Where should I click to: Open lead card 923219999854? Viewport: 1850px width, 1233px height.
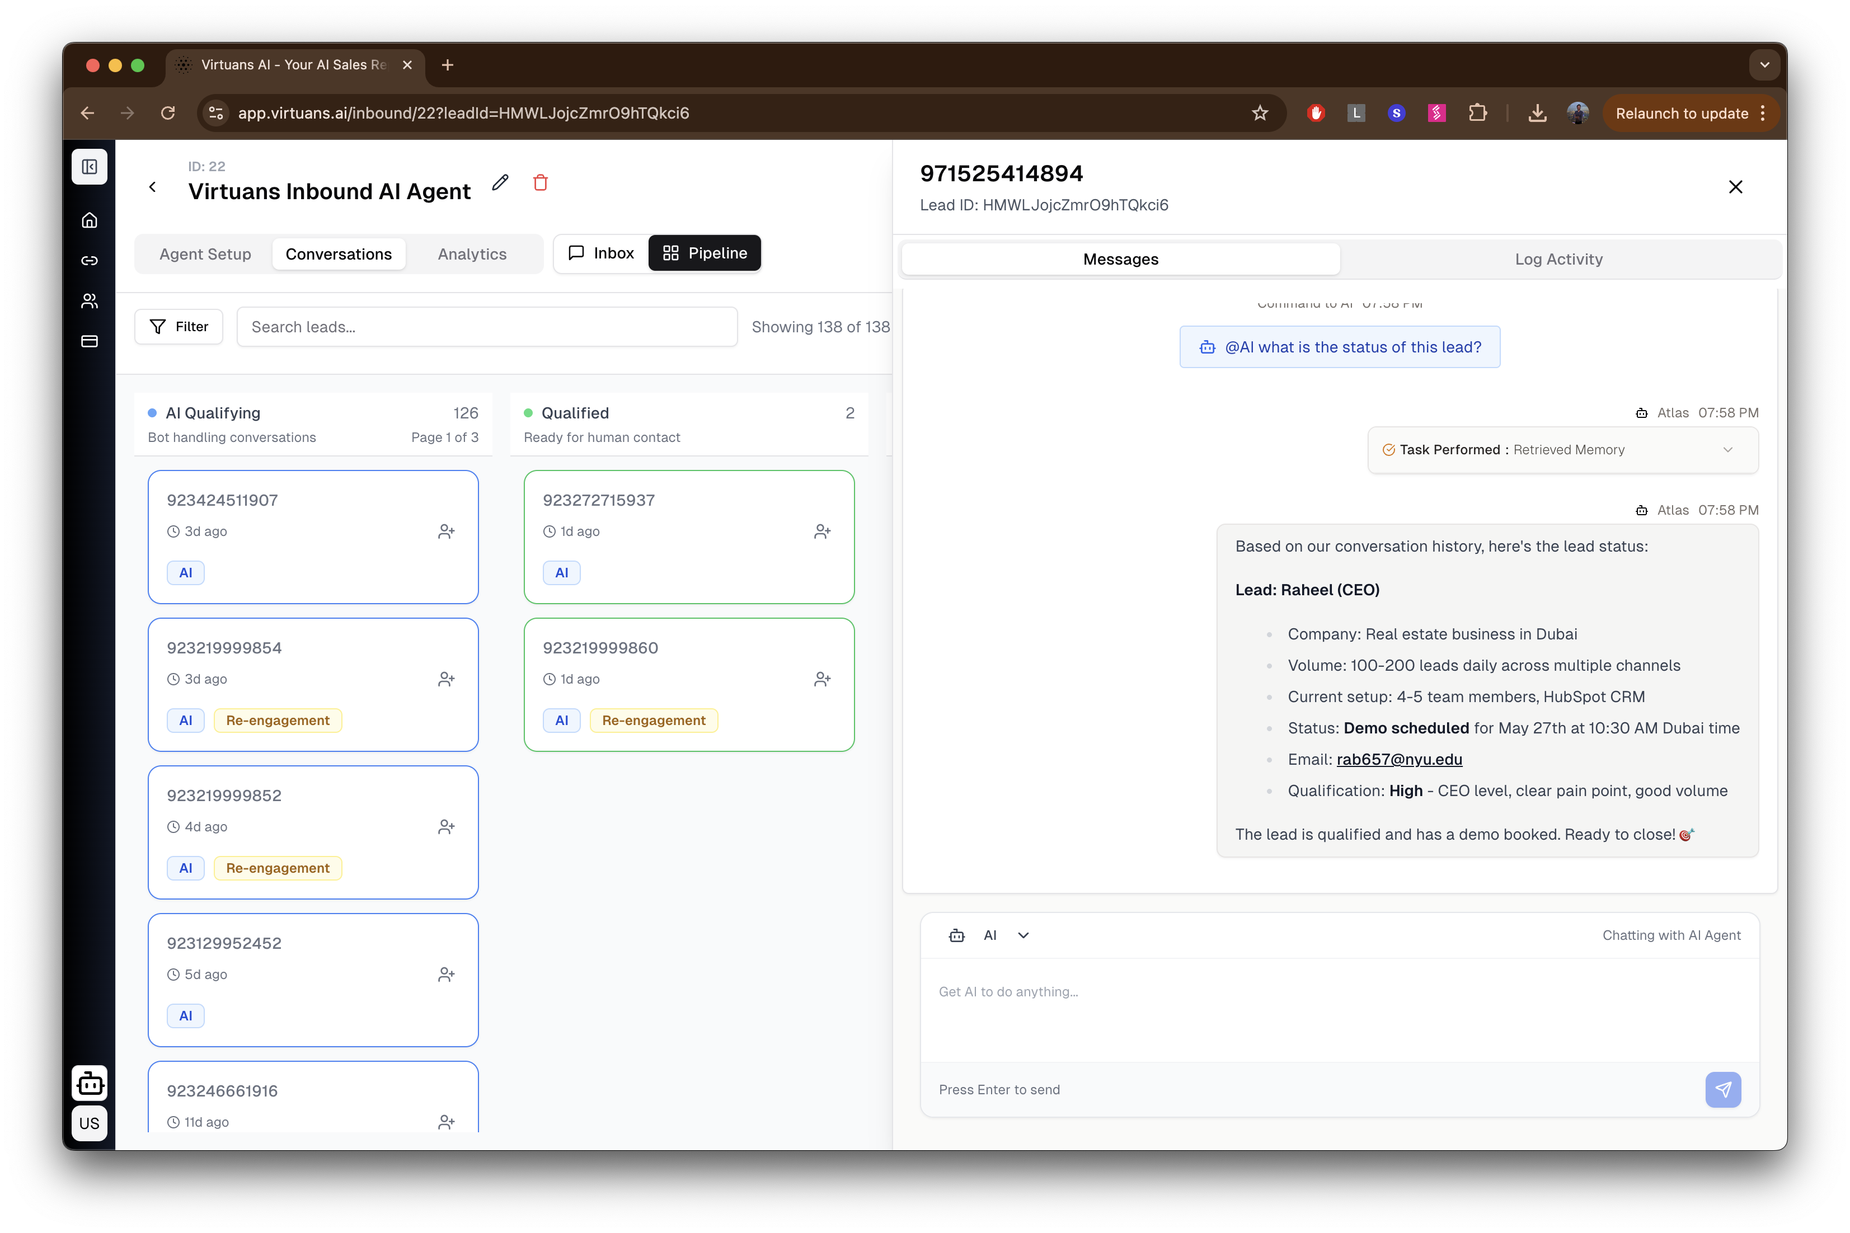click(x=313, y=685)
